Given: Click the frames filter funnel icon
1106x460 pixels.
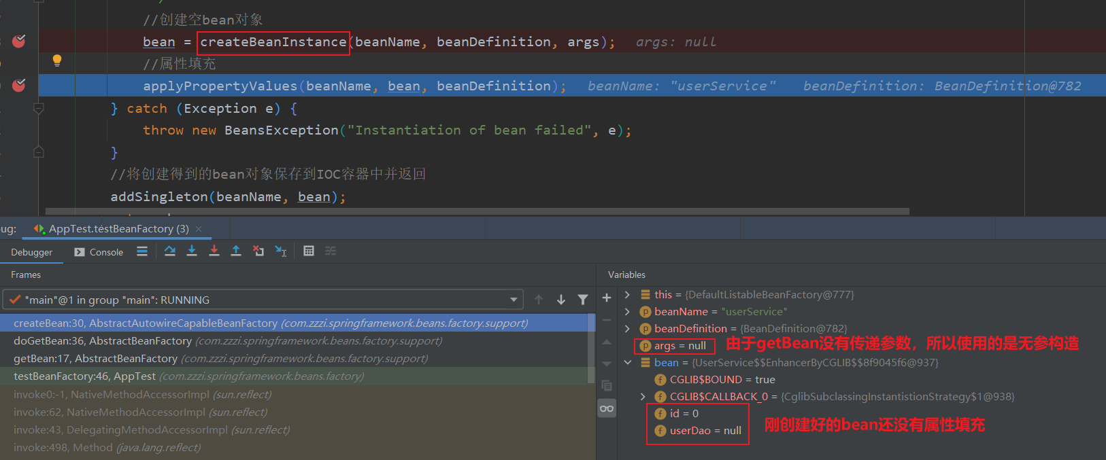Looking at the screenshot, I should click(x=583, y=300).
